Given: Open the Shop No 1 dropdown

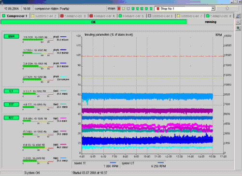Looking at the screenshot, I should point(185,9).
